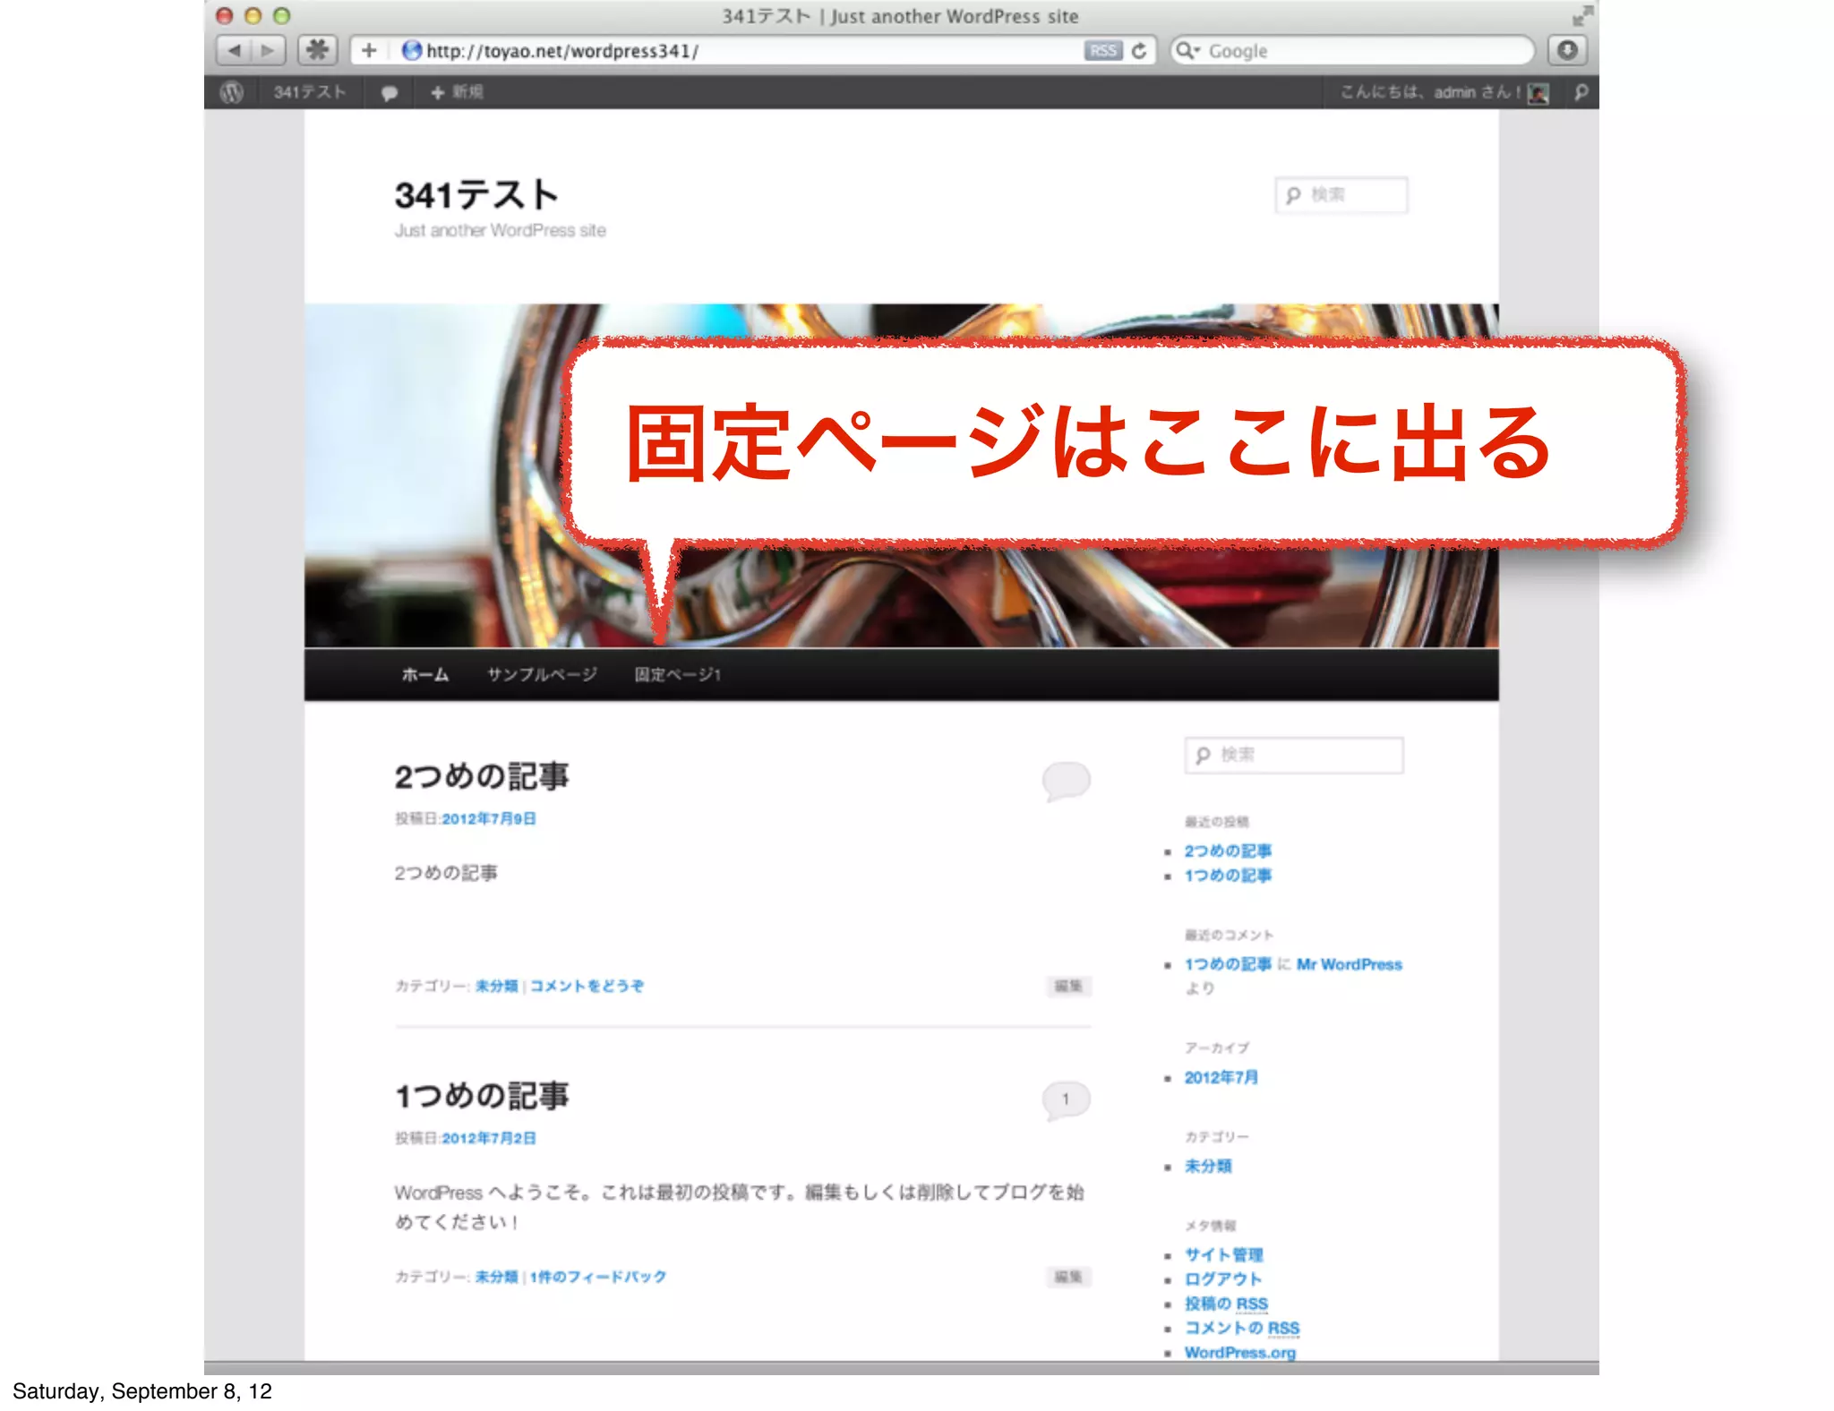Open WordPress.org link in sidebar

tap(1240, 1352)
